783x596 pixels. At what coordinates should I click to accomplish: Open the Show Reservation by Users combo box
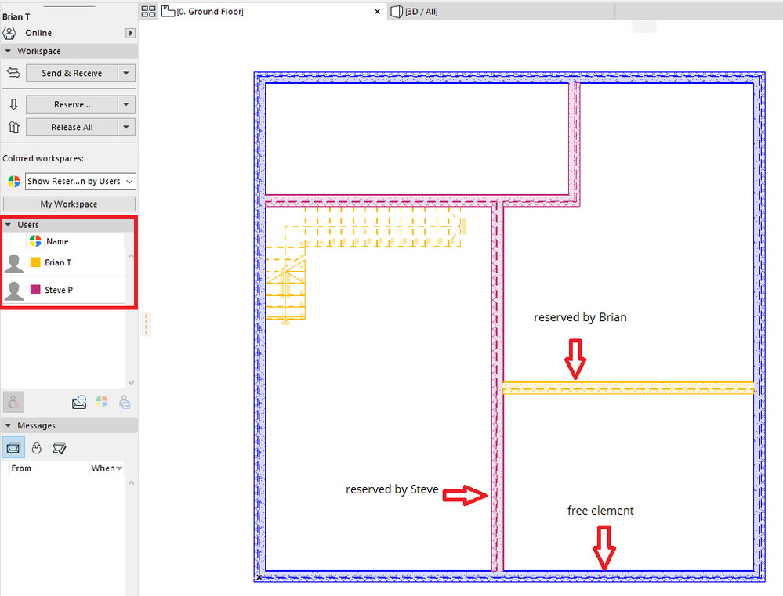point(81,181)
